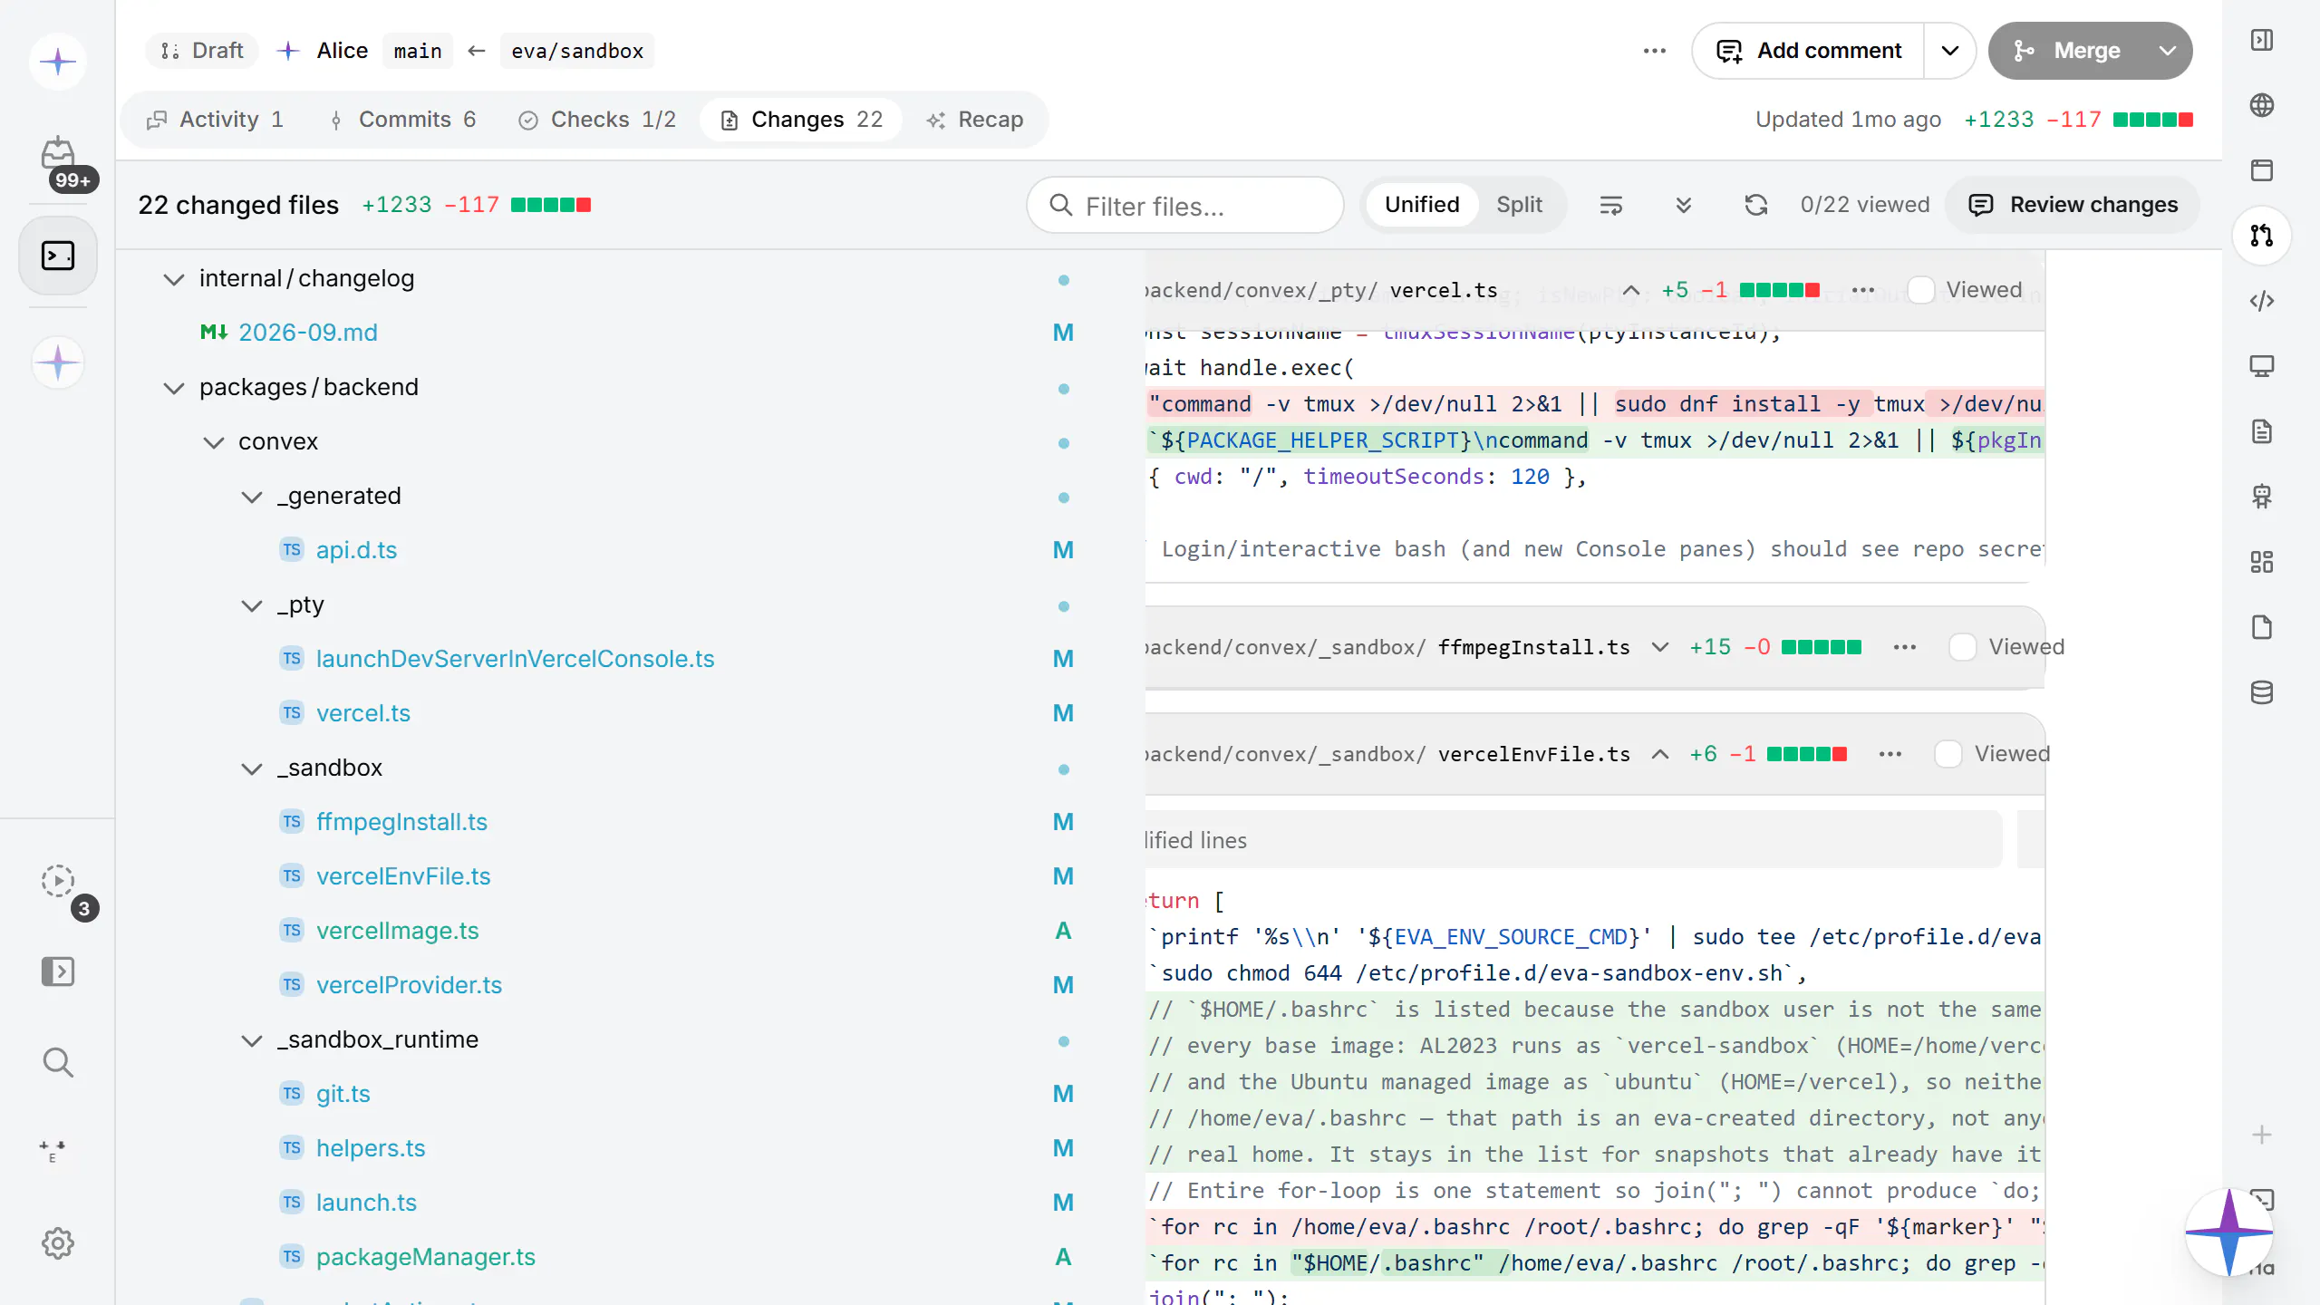
Task: Collapse the _sandbox folder
Action: [x=252, y=768]
